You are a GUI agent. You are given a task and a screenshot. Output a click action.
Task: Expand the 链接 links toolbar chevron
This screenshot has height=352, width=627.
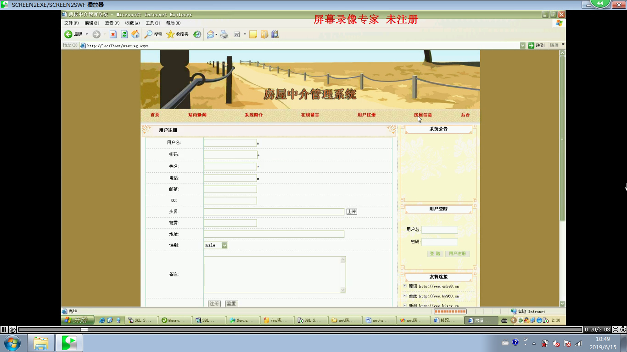[563, 44]
